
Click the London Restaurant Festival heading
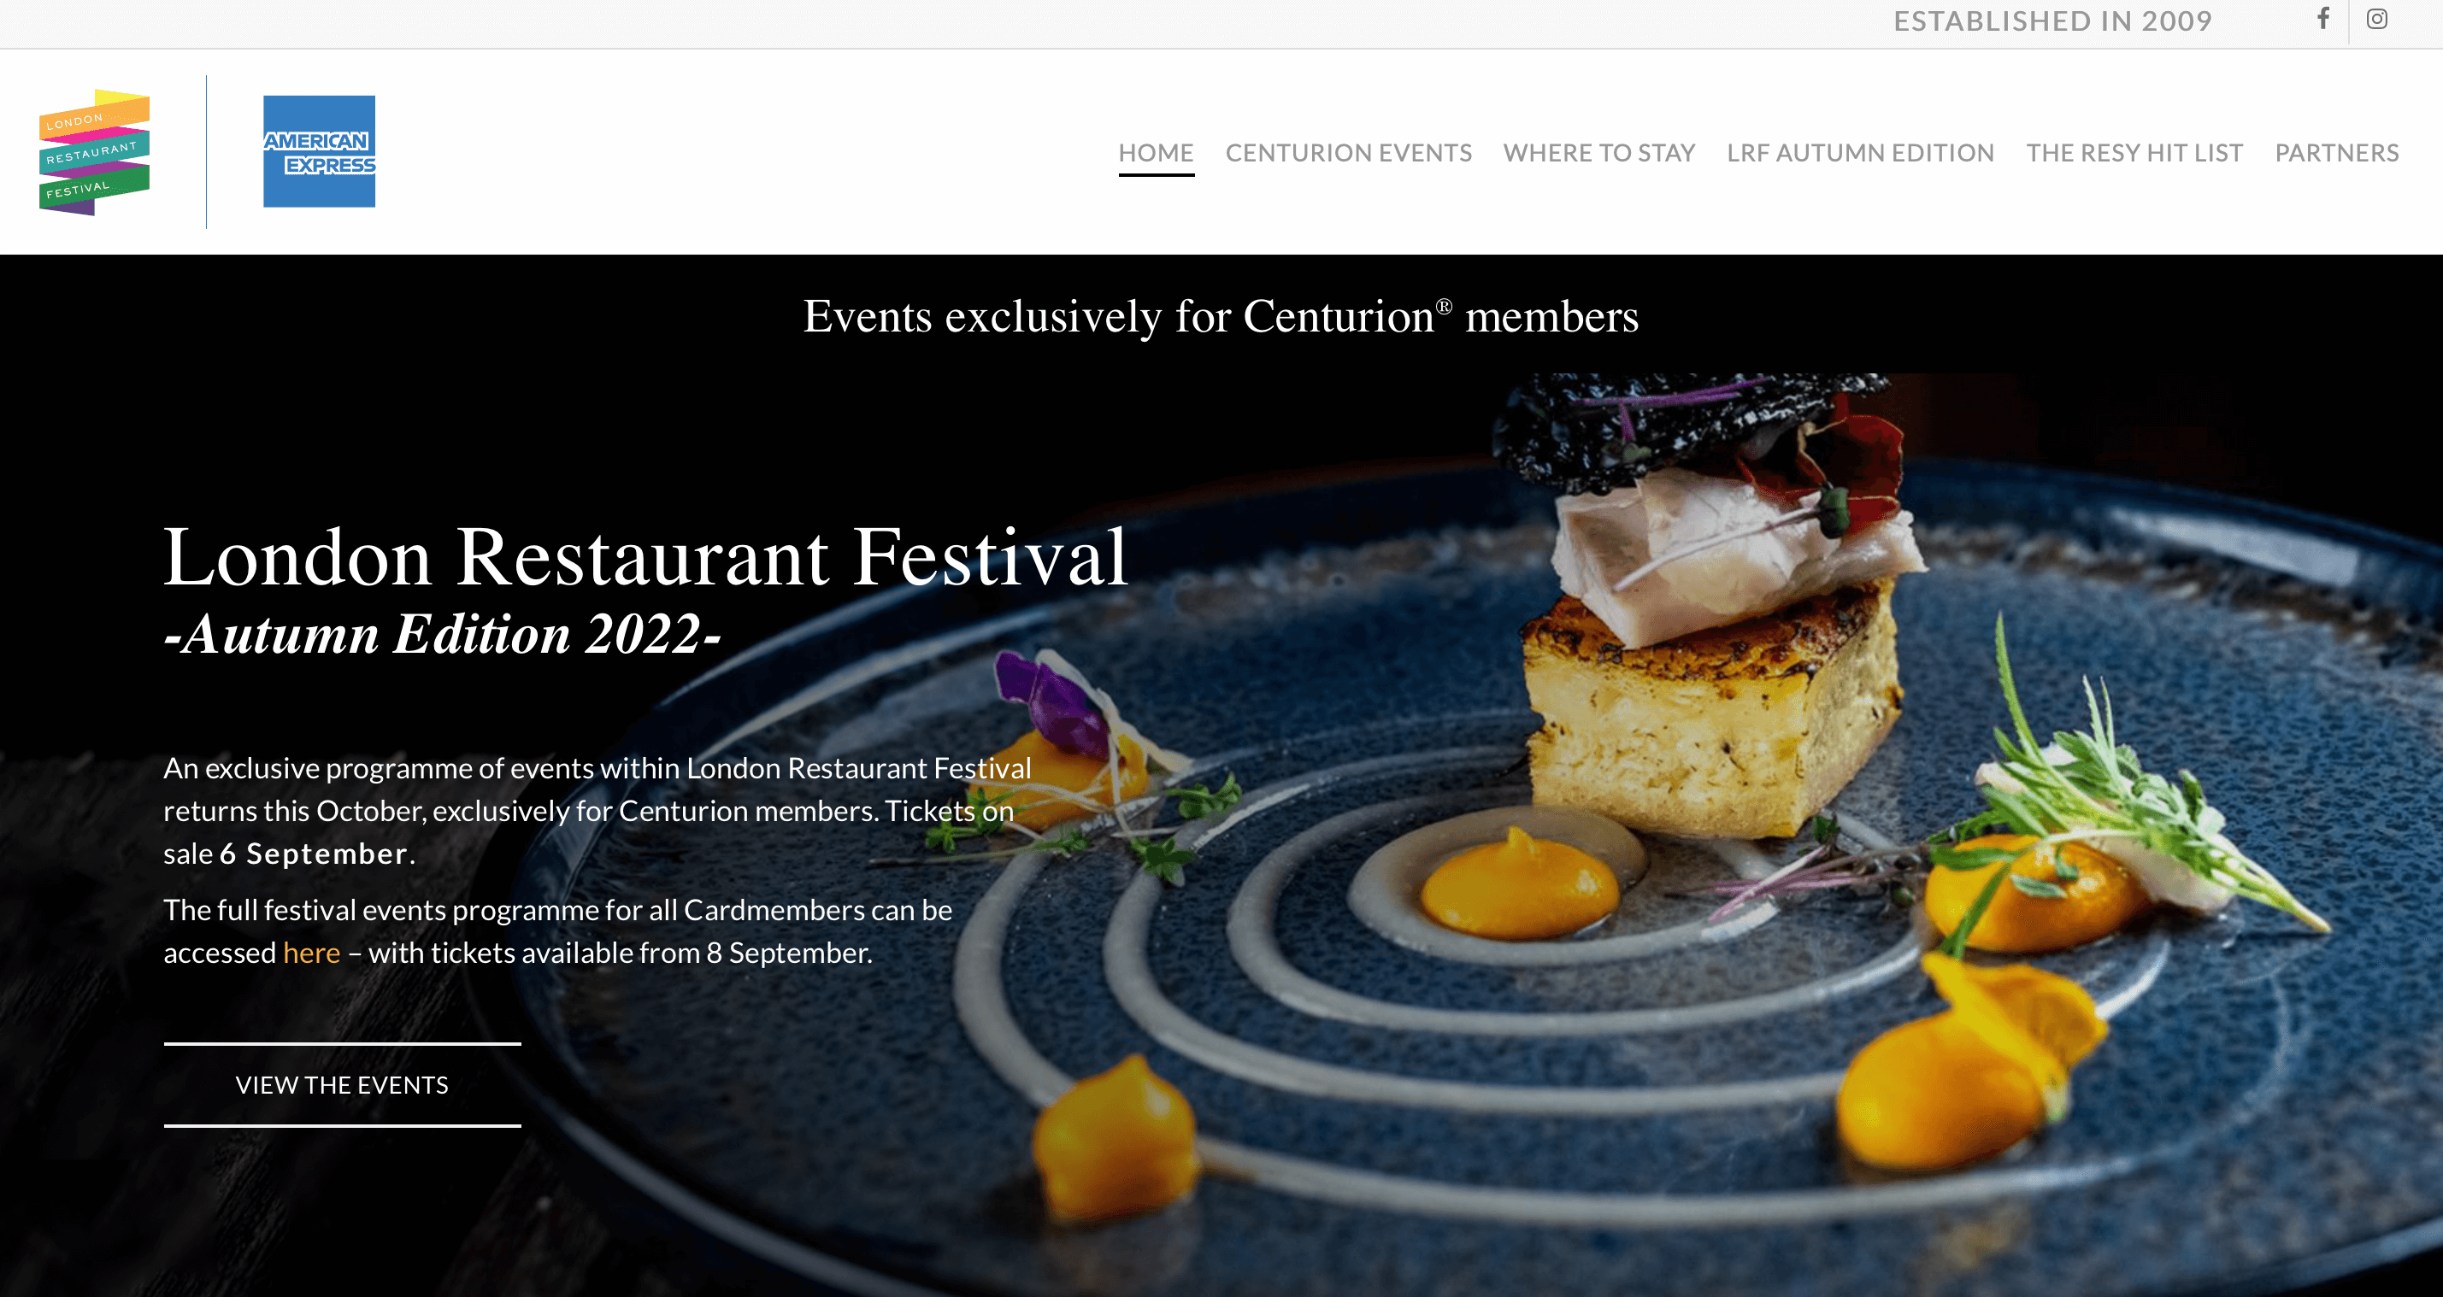coord(646,557)
